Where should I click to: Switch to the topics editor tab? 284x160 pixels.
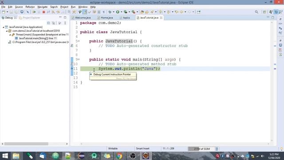[x=125, y=18]
